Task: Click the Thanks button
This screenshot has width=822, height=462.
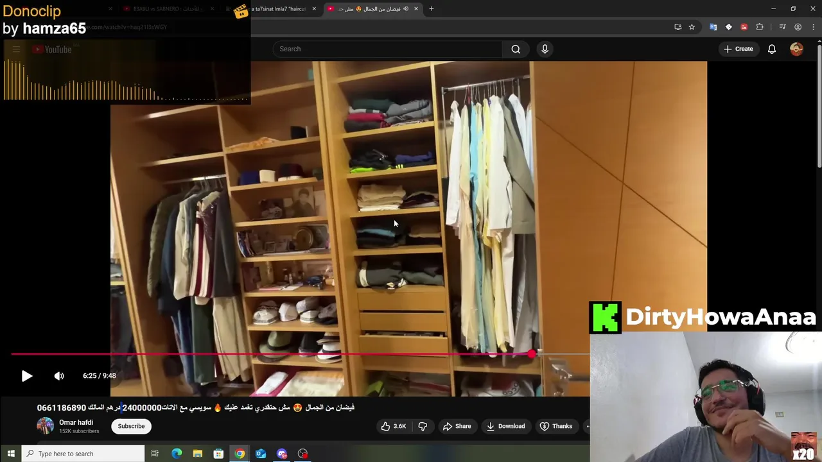Action: [556, 426]
